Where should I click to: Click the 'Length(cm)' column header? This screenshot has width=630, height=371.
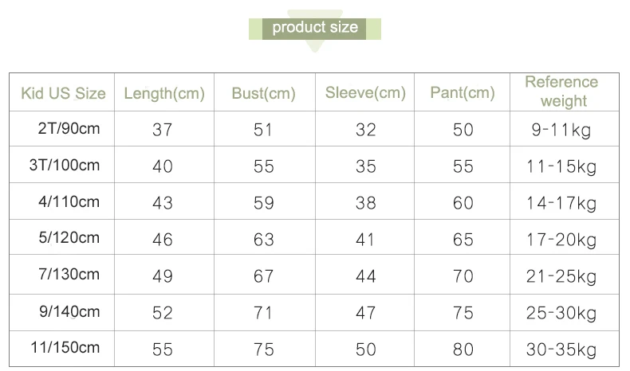click(x=164, y=93)
